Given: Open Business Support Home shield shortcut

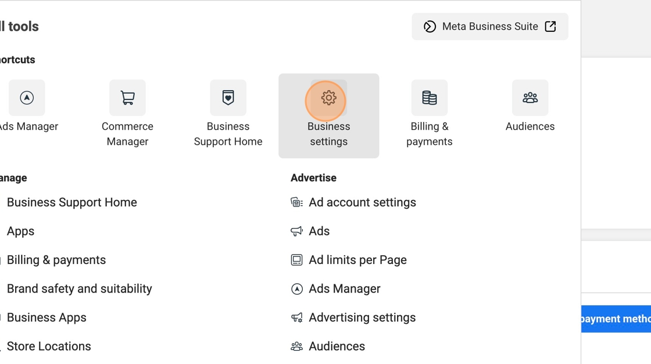Looking at the screenshot, I should click(228, 98).
